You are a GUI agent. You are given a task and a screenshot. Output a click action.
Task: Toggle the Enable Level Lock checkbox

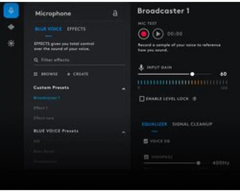142,99
